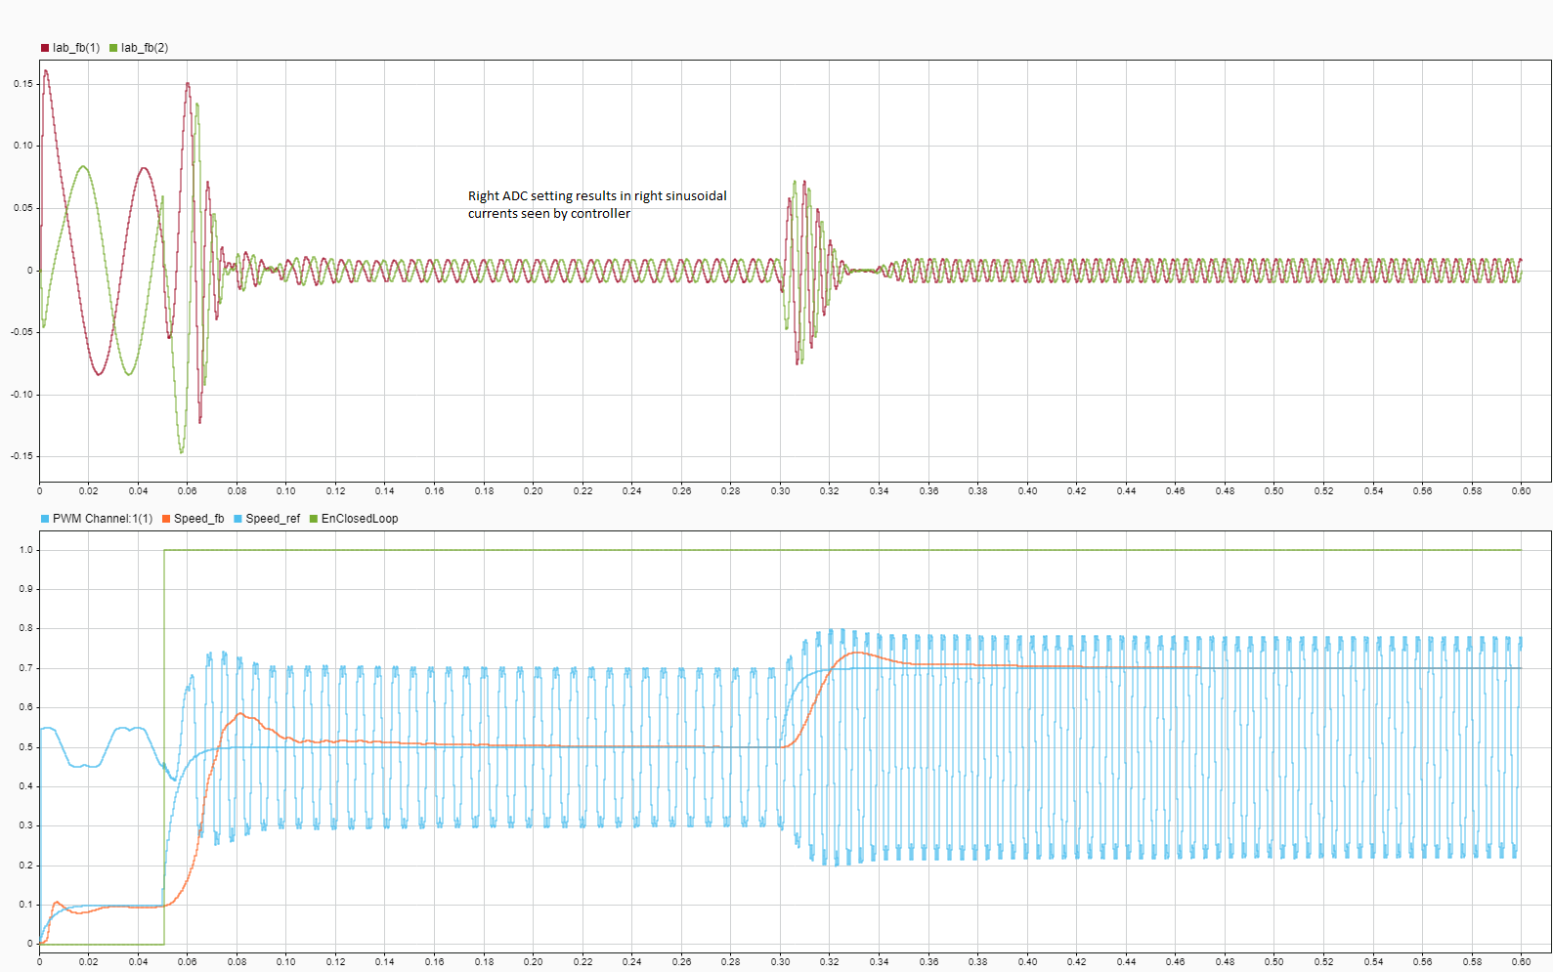Click the 0.30 time tick in the Iab_fb plot
Screen dimensions: 1553x972
point(780,491)
